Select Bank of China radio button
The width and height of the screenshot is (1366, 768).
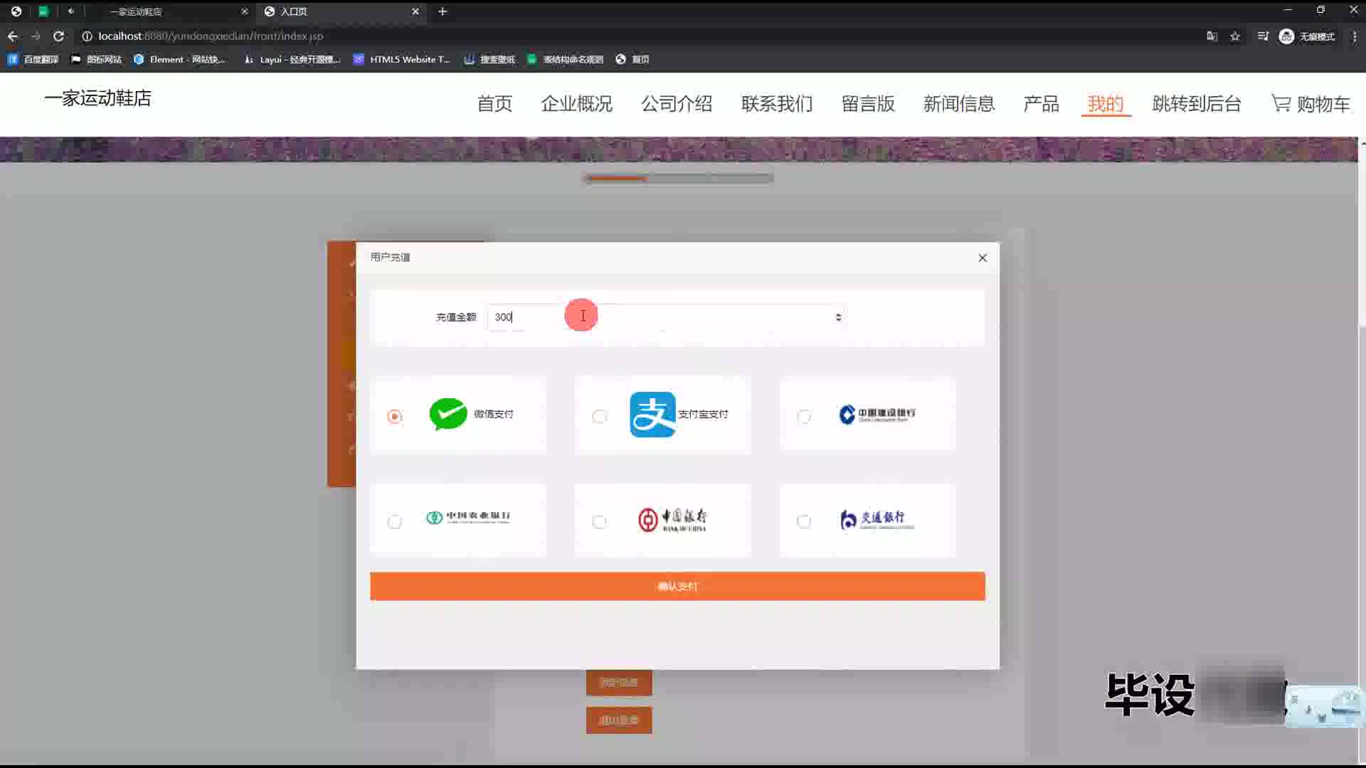[x=600, y=521]
